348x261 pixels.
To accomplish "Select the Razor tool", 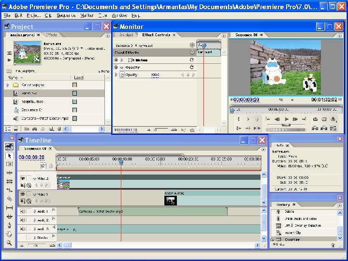I will pyautogui.click(x=9, y=199).
